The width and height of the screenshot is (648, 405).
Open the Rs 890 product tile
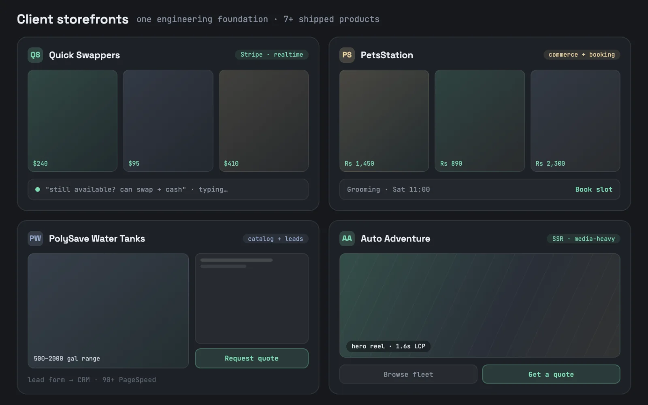click(x=480, y=121)
